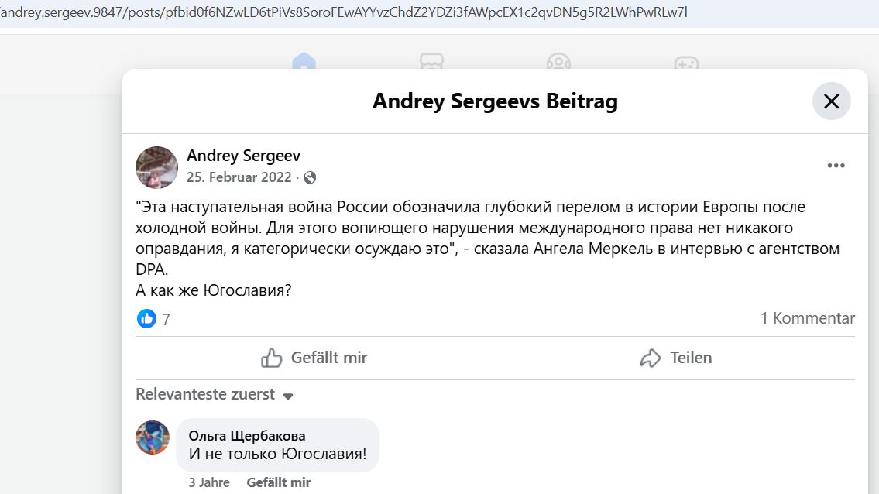Open the Andrey Sergeev profile name link
This screenshot has height=494, width=879.
[243, 156]
